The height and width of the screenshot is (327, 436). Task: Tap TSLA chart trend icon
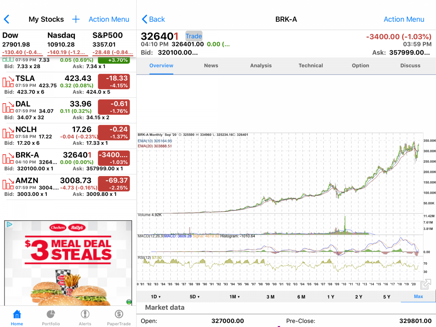(x=8, y=82)
